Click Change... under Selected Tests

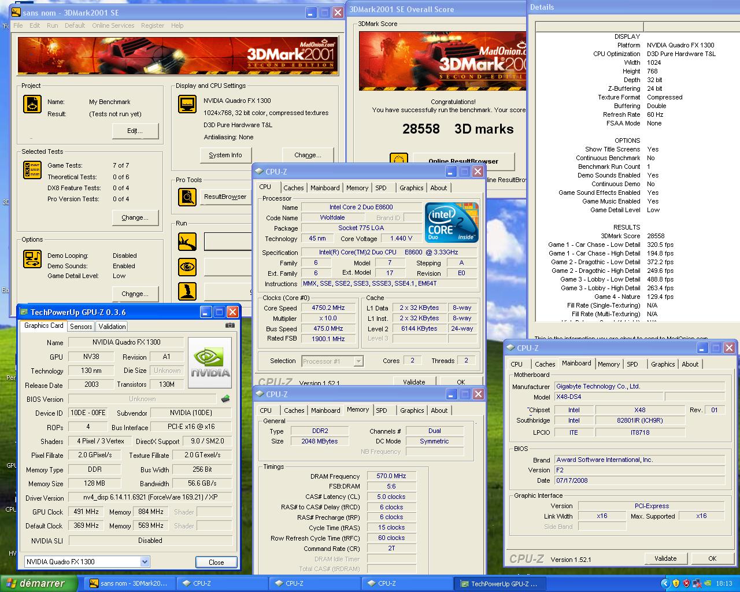tap(135, 217)
